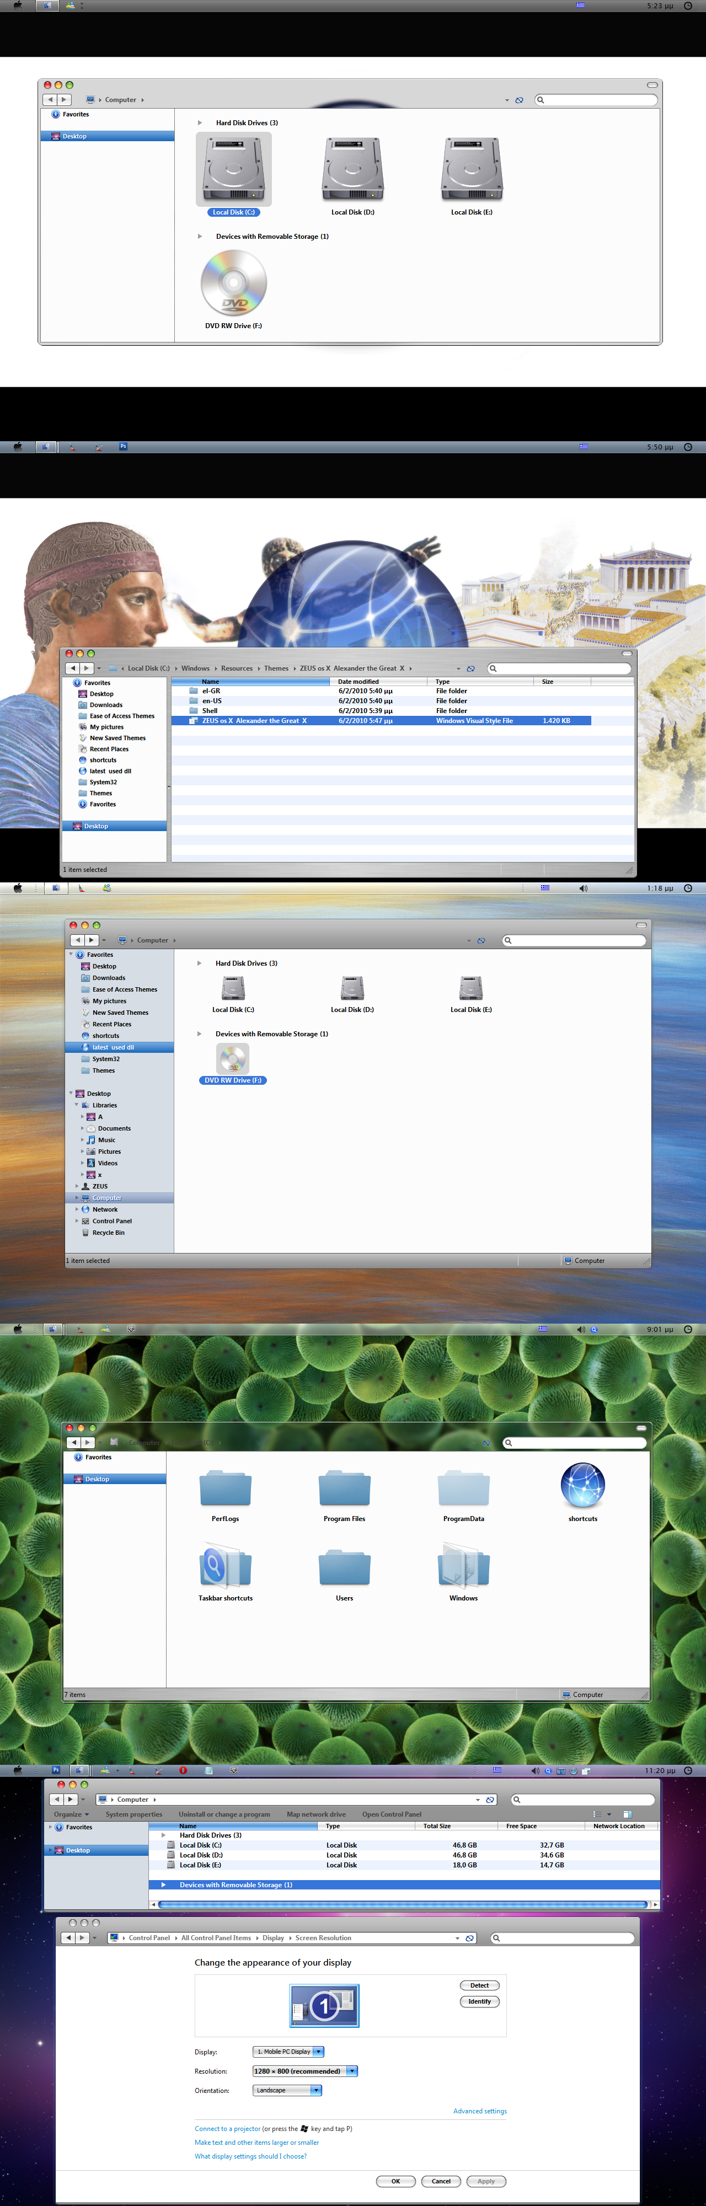Click the Photoshop icon in second taskbar
706x2206 pixels.
pos(124,446)
